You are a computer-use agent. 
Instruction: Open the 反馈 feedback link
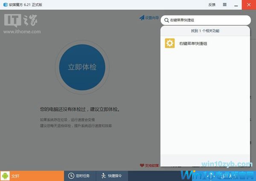coord(212,5)
